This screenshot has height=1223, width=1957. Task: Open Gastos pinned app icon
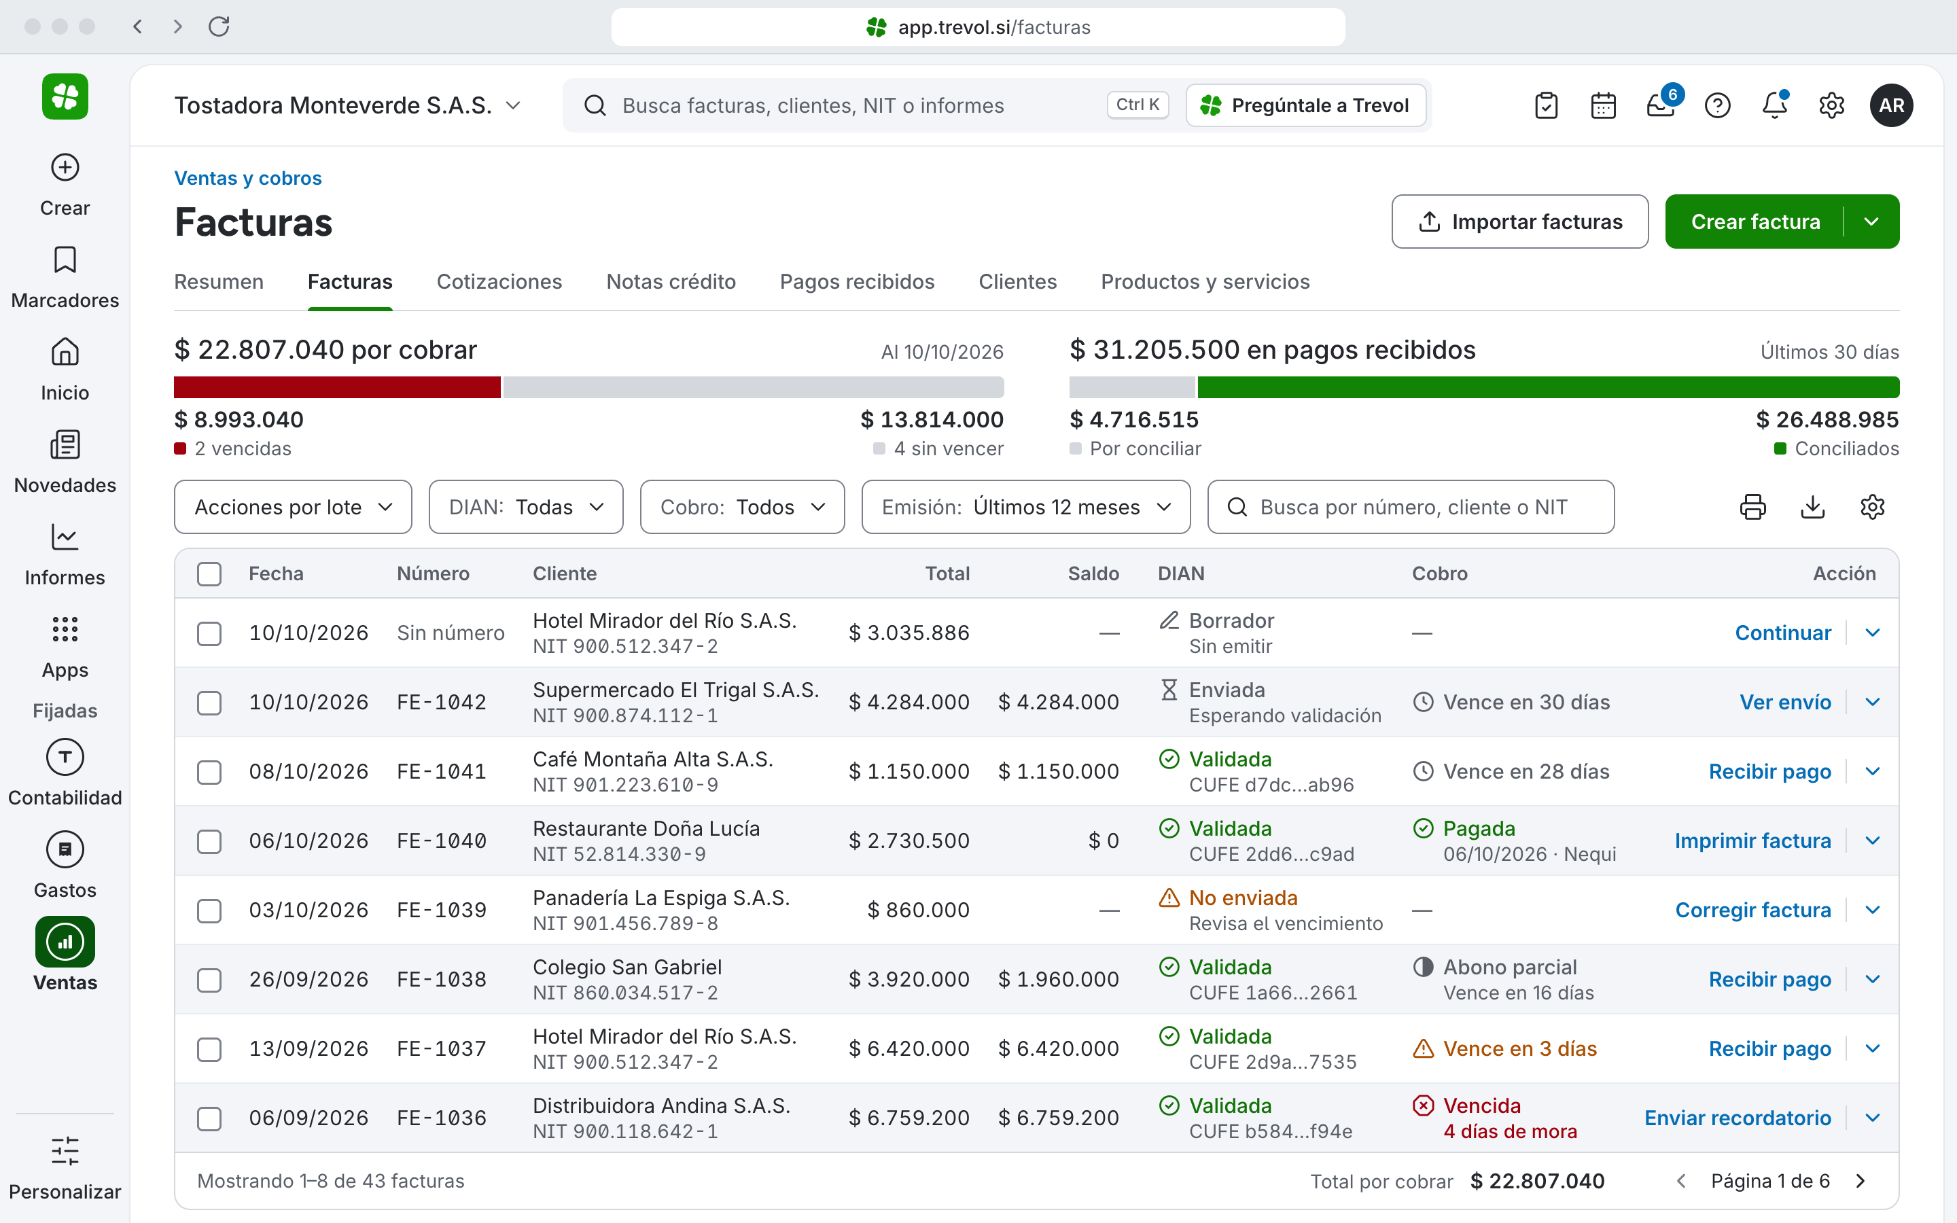[65, 849]
